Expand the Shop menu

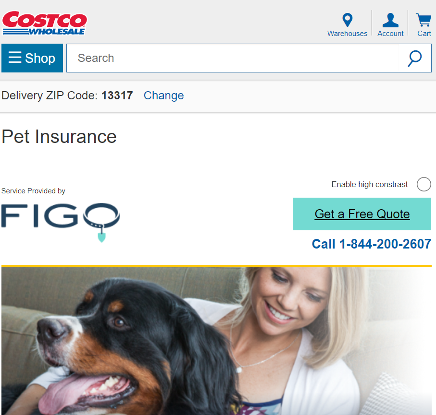click(32, 58)
